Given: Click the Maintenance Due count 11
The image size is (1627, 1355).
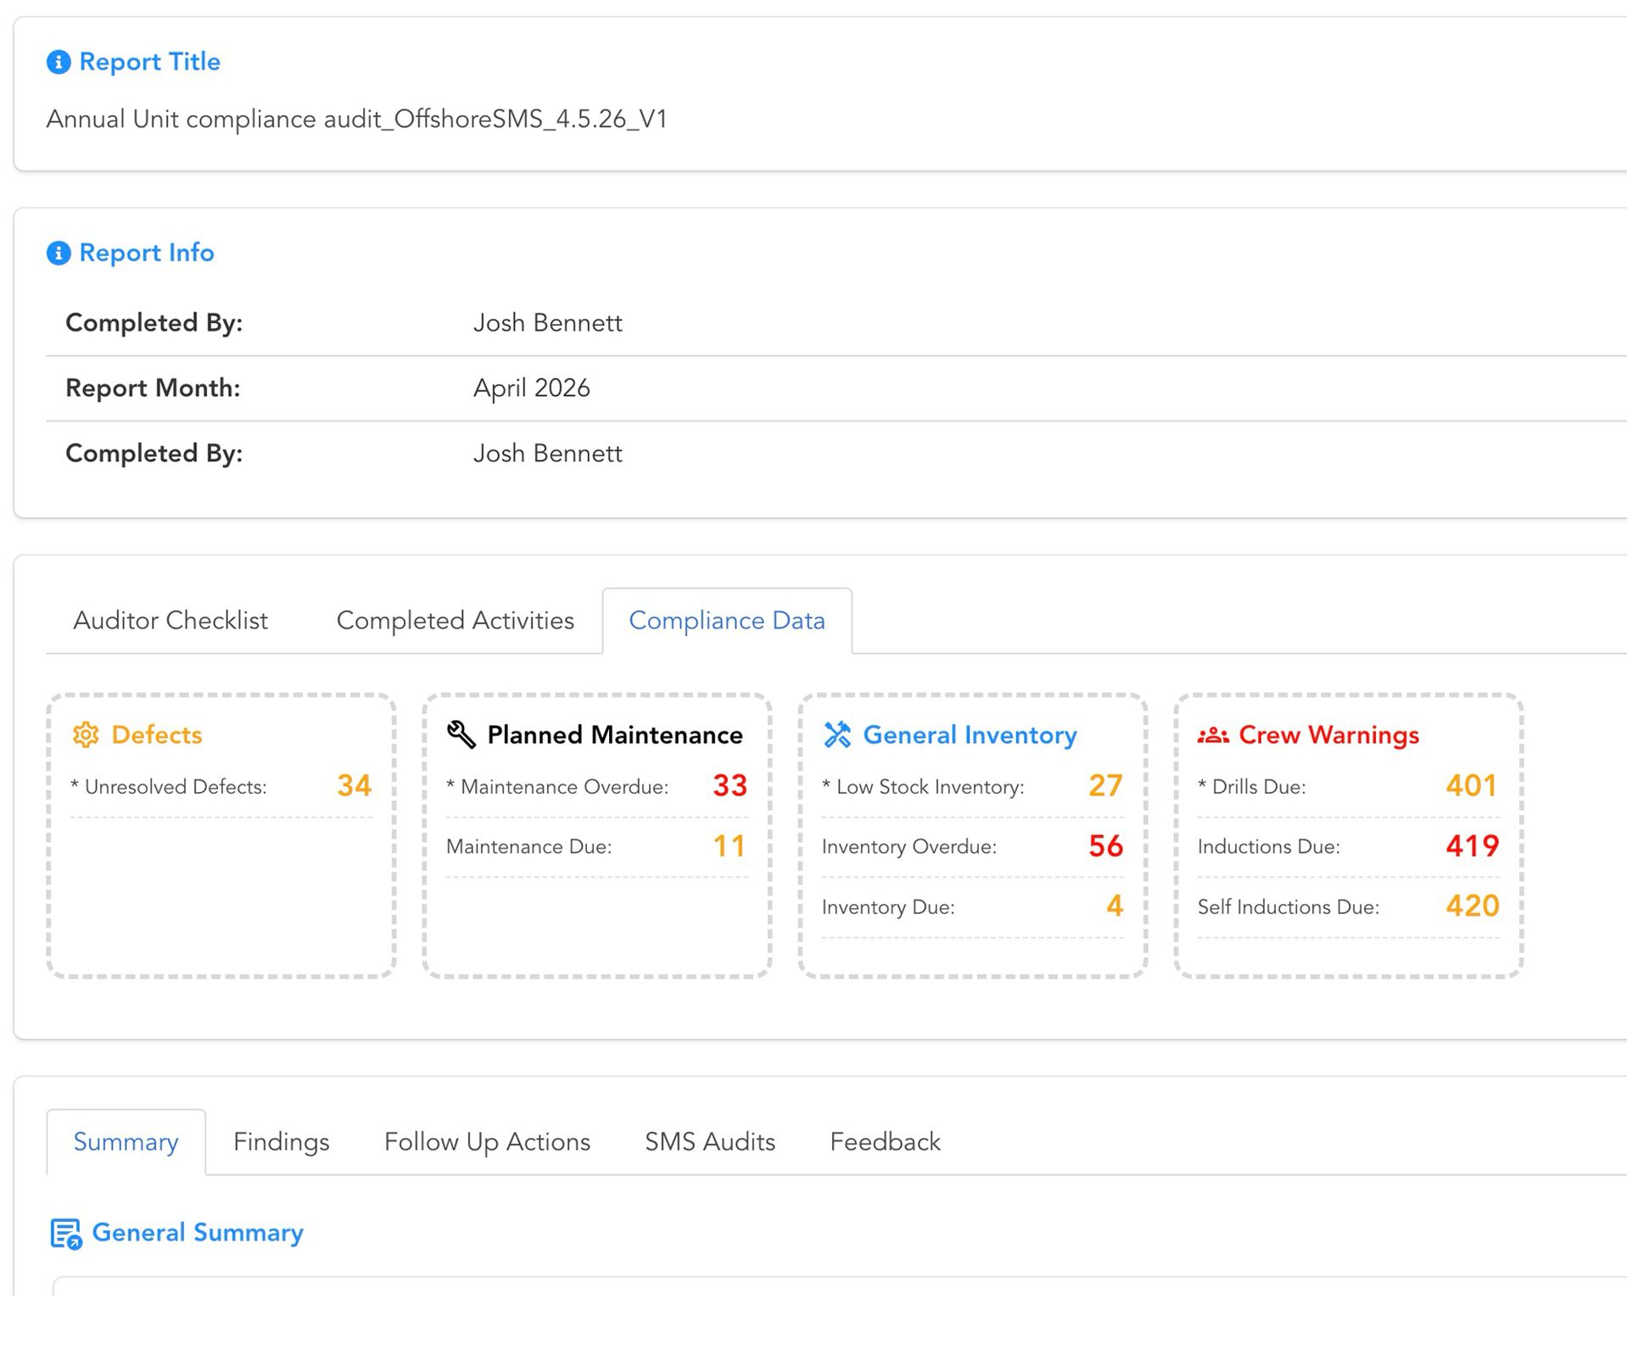Looking at the screenshot, I should (730, 846).
